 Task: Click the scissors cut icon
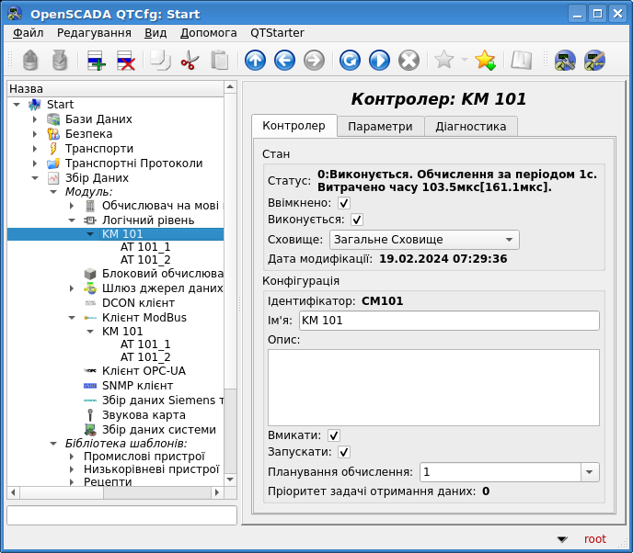click(190, 61)
